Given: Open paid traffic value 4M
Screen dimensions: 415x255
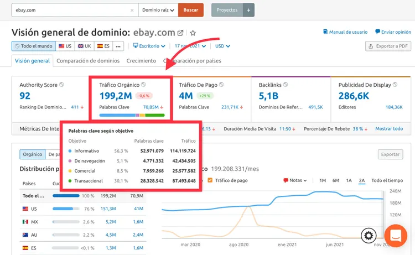Looking at the screenshot, I should pyautogui.click(x=186, y=96).
